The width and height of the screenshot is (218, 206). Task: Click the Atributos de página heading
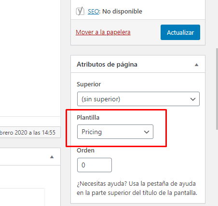(107, 65)
